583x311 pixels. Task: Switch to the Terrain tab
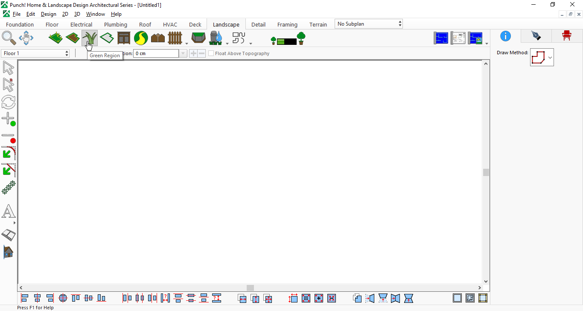[x=318, y=24]
